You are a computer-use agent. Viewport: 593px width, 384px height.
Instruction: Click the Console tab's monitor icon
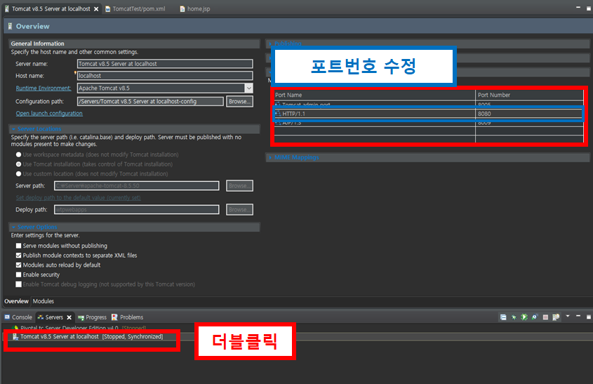(7, 317)
